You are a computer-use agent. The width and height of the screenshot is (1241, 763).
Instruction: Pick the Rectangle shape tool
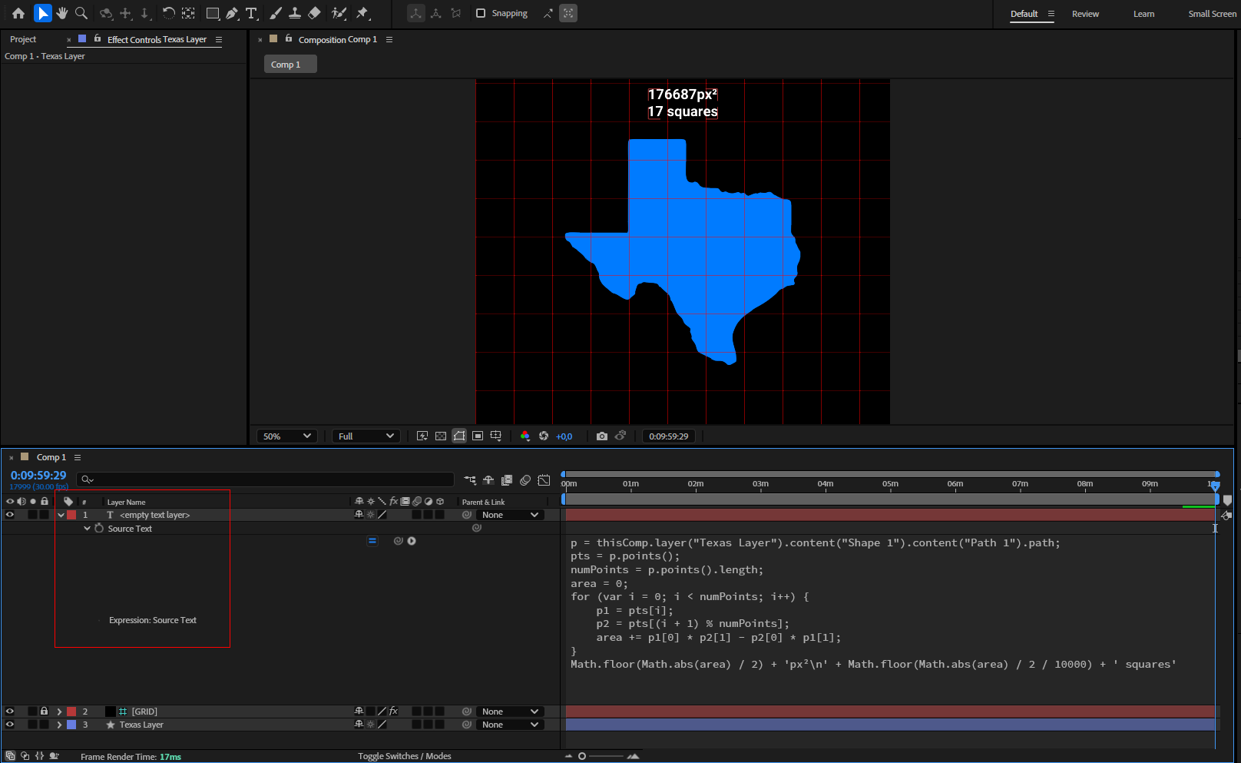point(212,13)
